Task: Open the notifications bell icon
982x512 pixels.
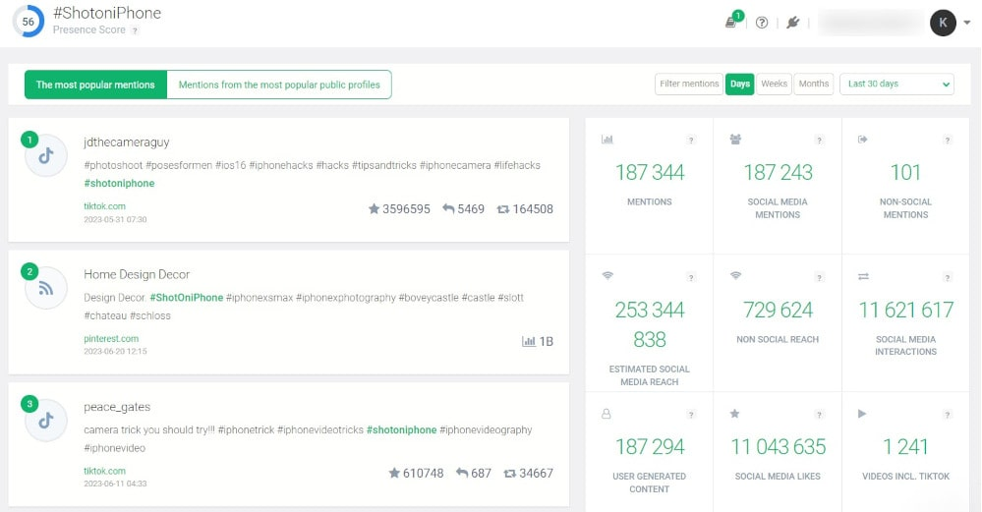Action: point(731,23)
